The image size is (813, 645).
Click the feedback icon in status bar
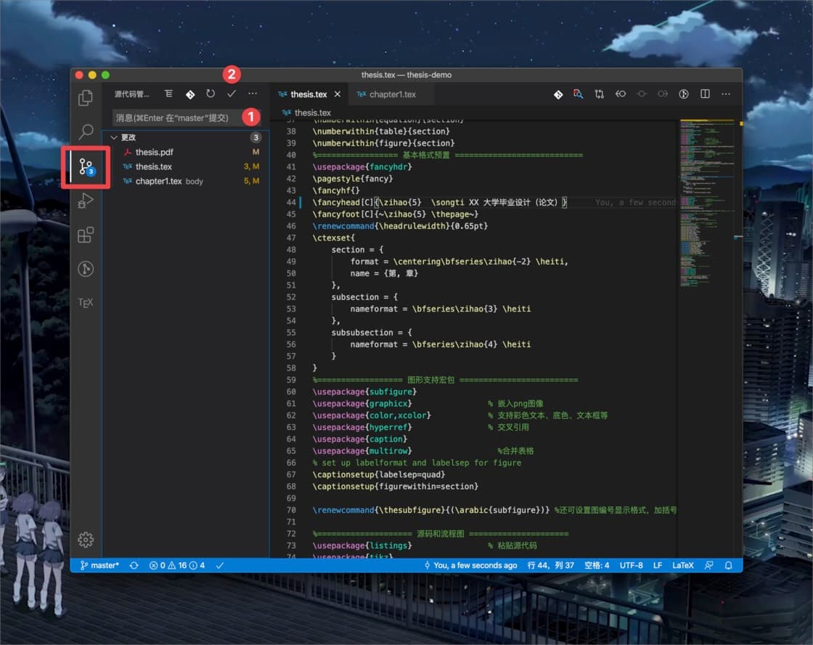(x=708, y=566)
